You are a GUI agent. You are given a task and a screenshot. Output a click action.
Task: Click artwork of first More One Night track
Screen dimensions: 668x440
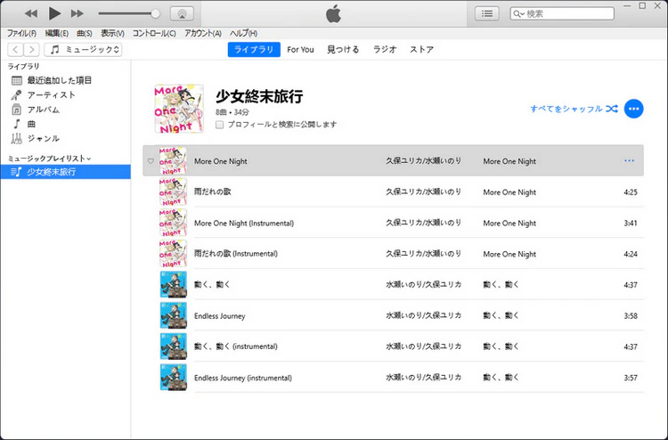point(173,161)
